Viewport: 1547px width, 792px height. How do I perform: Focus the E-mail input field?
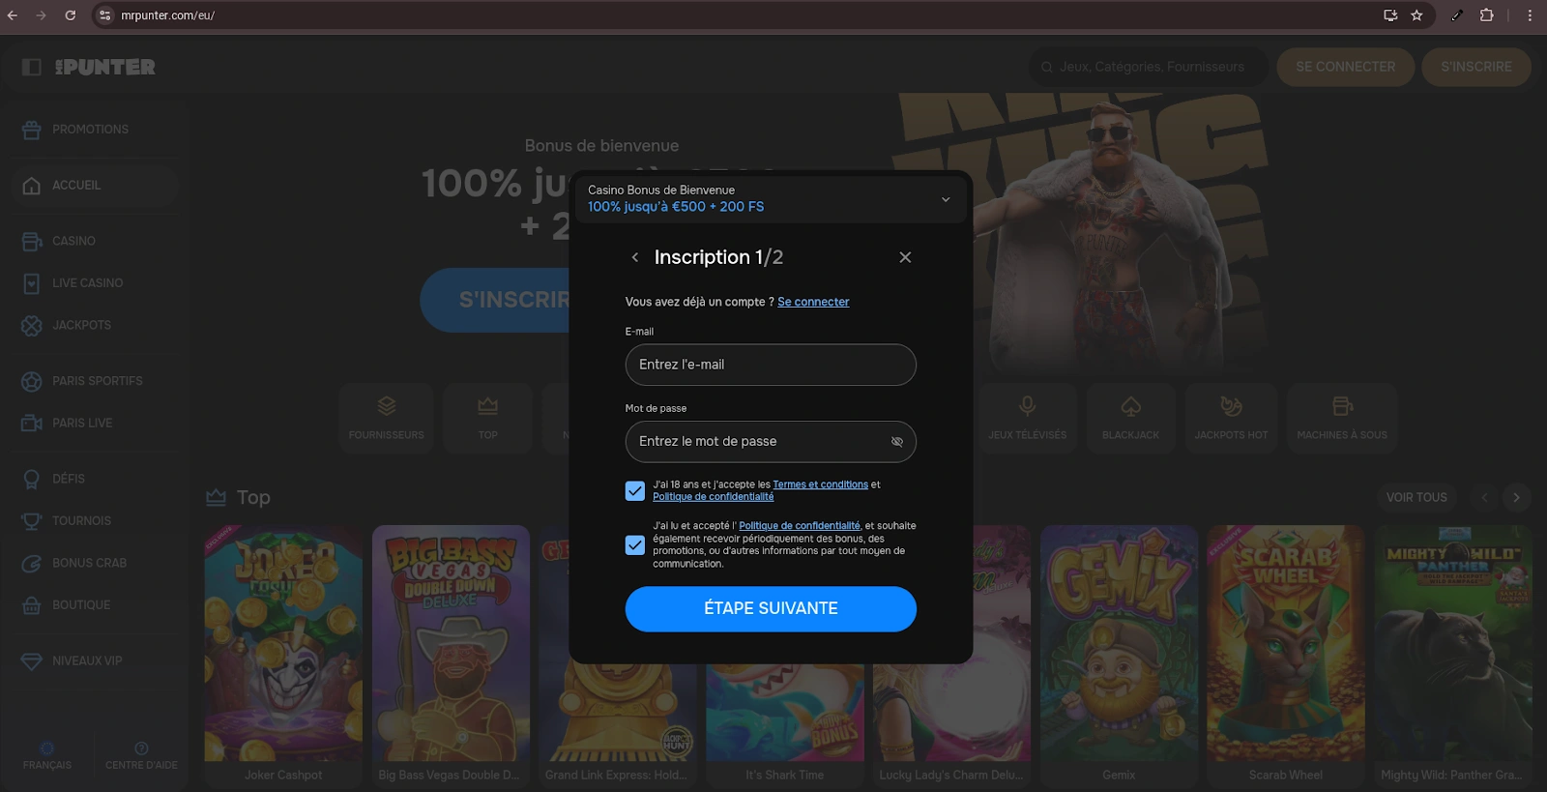click(x=771, y=365)
